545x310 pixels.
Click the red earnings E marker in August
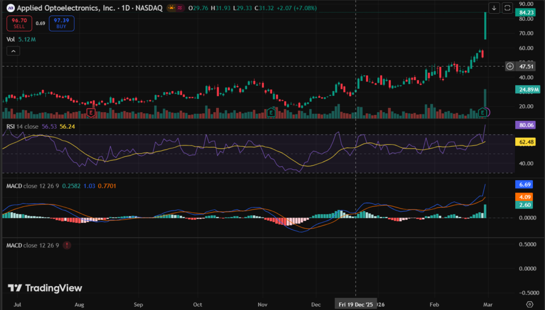tap(91, 112)
